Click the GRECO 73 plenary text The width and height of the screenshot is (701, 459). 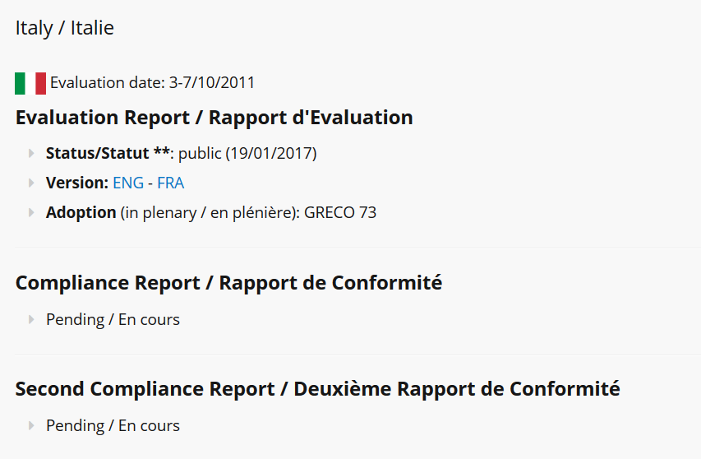click(340, 212)
